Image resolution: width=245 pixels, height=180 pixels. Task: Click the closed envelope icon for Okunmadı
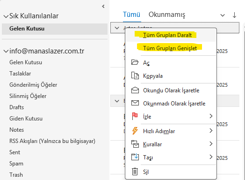[x=135, y=103]
